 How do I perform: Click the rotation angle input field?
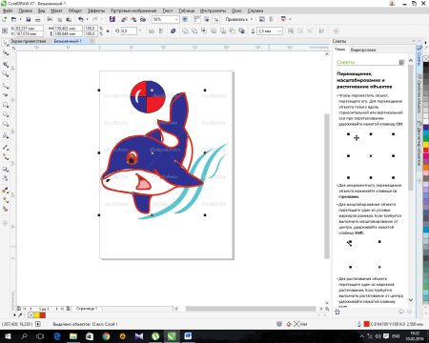tap(129, 30)
